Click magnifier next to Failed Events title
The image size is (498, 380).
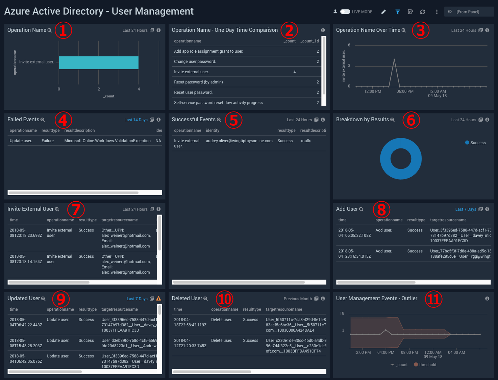(x=43, y=120)
